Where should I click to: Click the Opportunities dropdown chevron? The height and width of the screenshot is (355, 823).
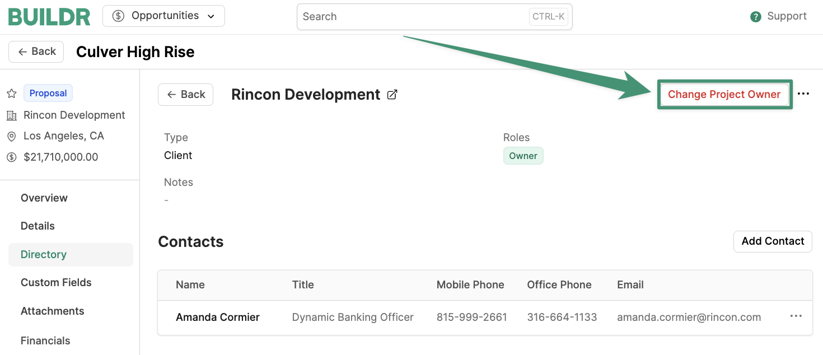click(x=211, y=17)
